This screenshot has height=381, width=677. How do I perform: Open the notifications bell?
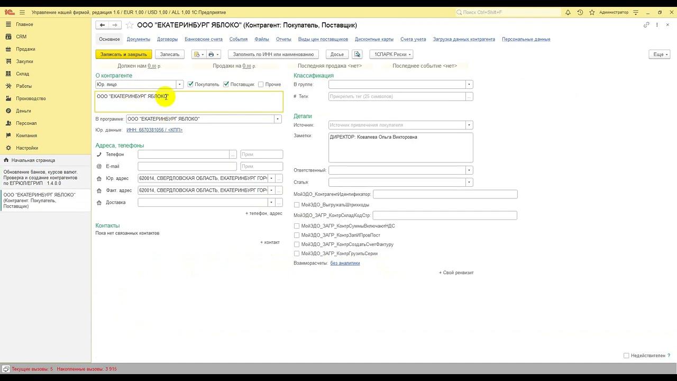click(568, 12)
